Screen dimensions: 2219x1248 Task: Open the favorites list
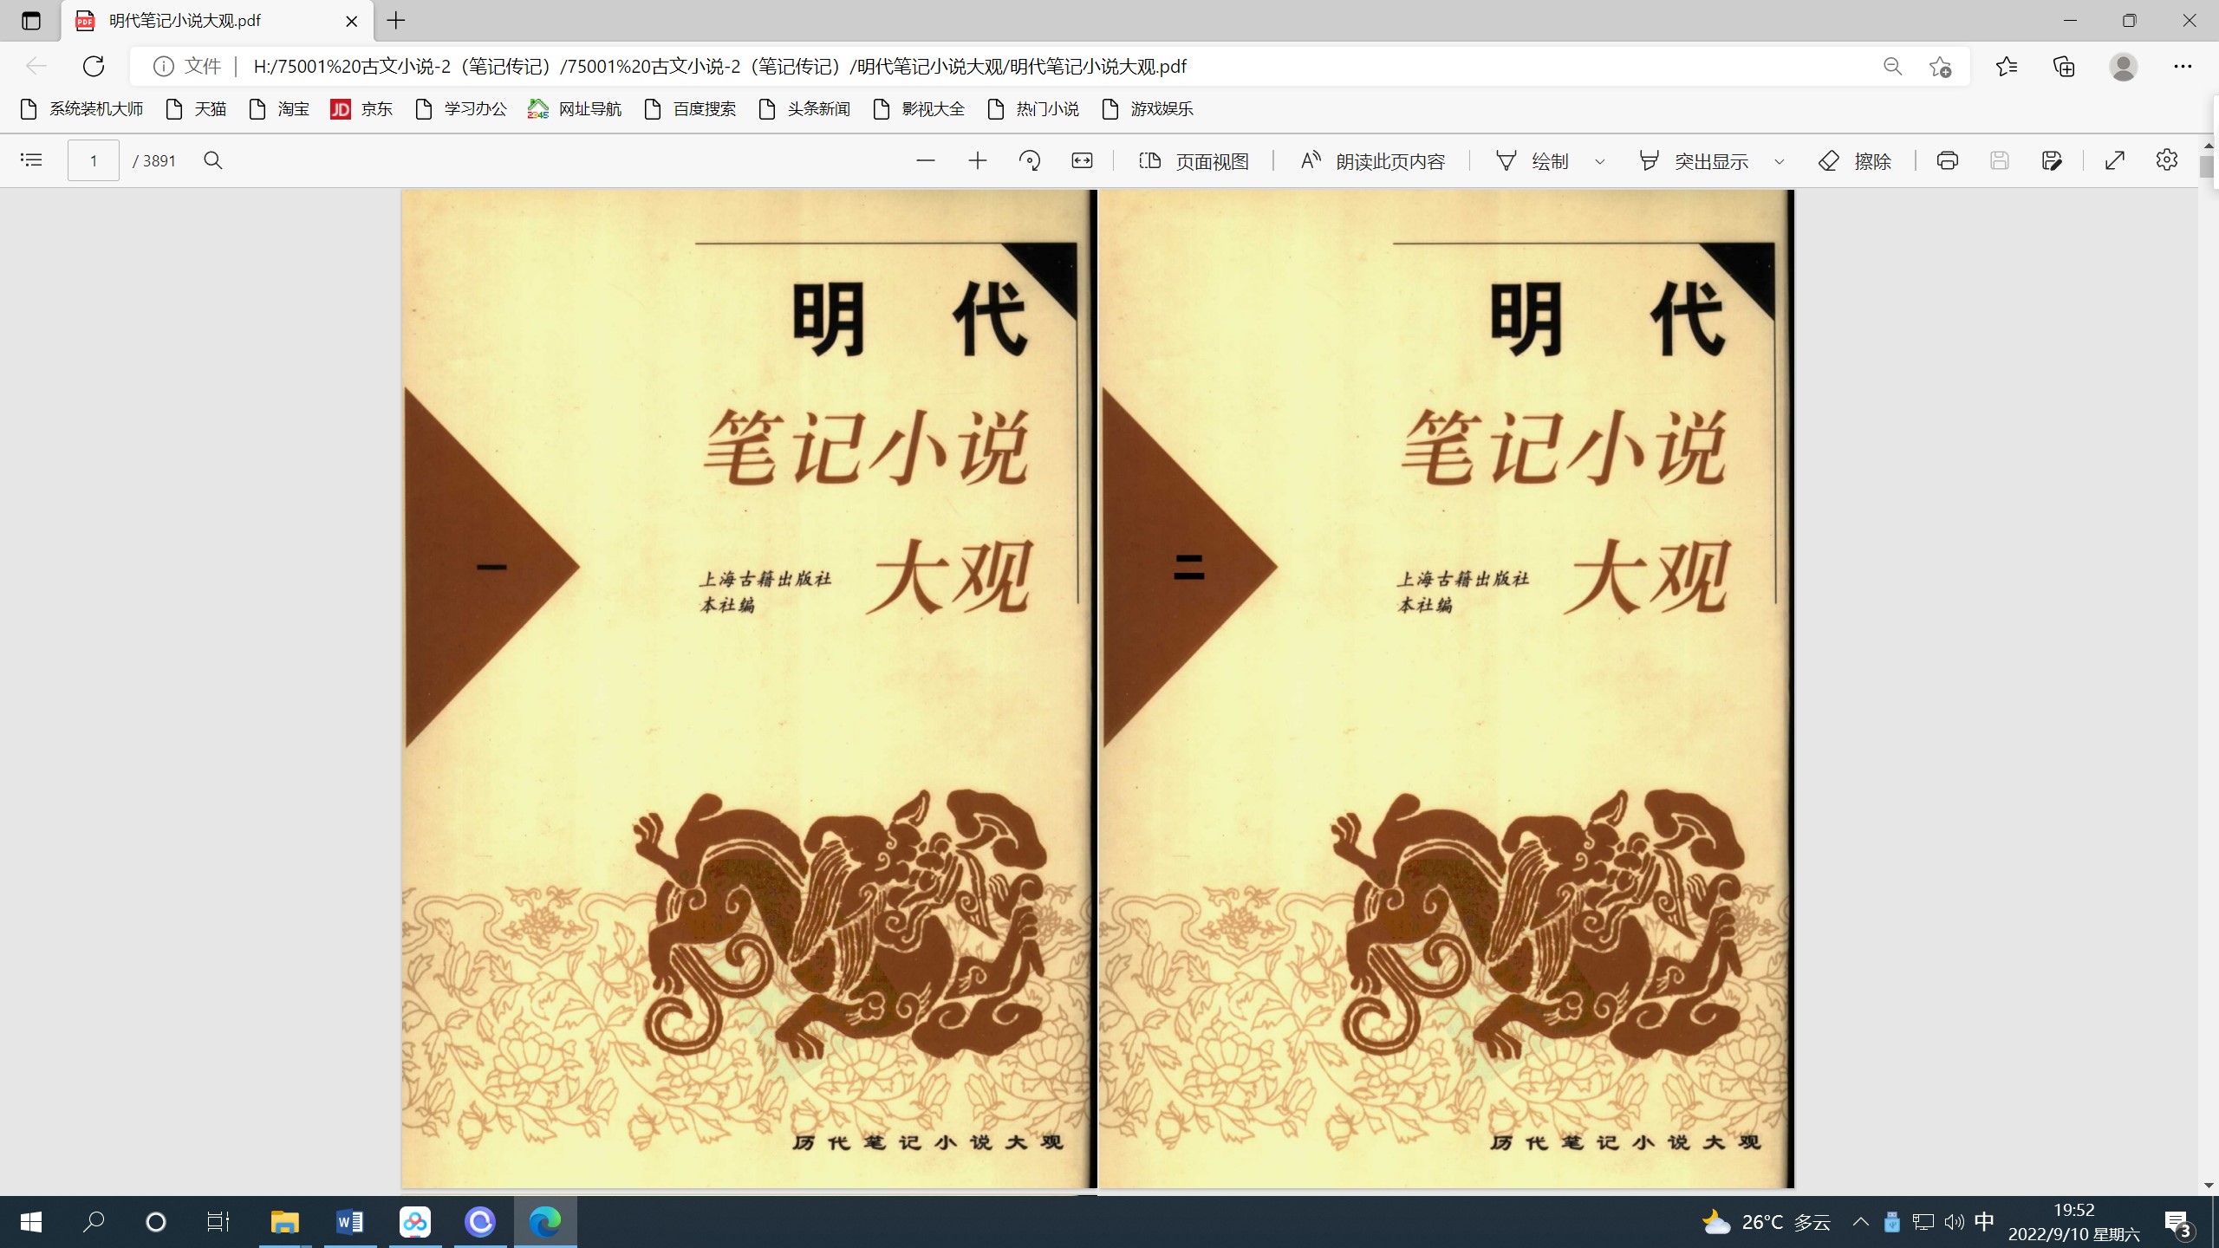[x=2007, y=67]
